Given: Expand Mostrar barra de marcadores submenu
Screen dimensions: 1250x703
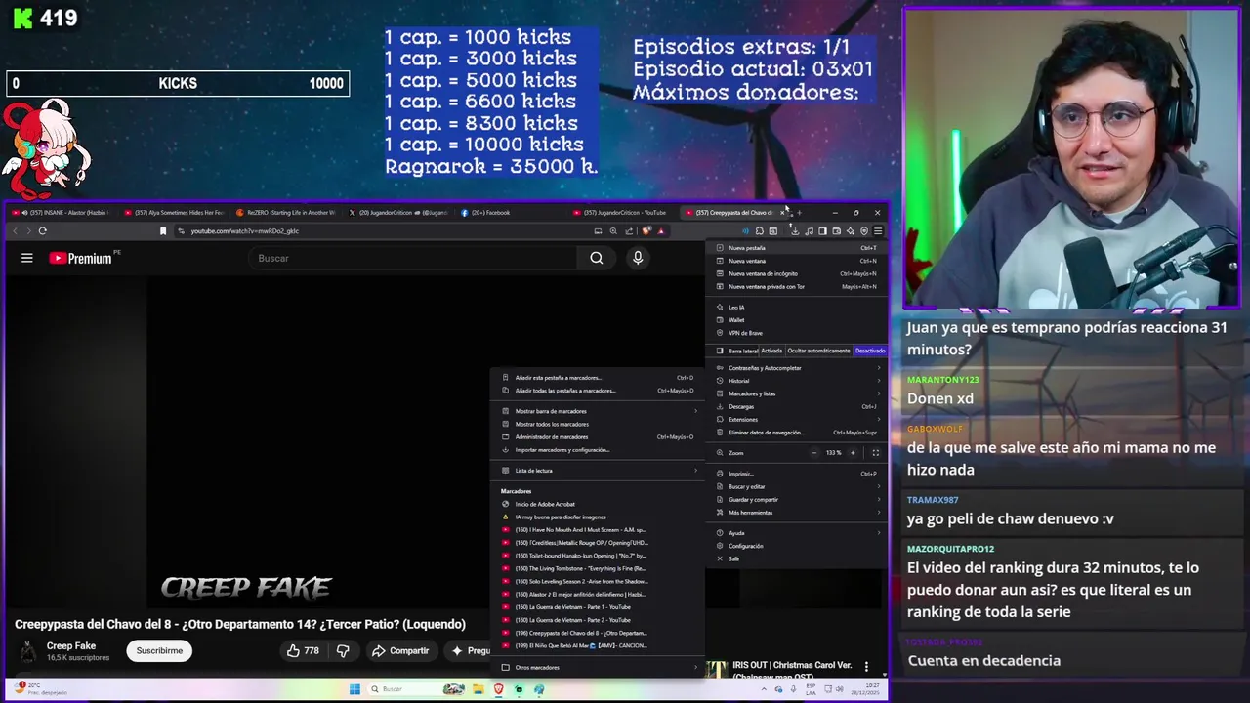Looking at the screenshot, I should click(598, 411).
